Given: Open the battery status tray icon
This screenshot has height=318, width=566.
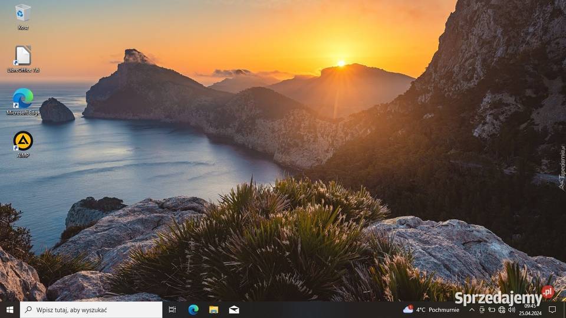Looking at the screenshot, I should [492, 310].
